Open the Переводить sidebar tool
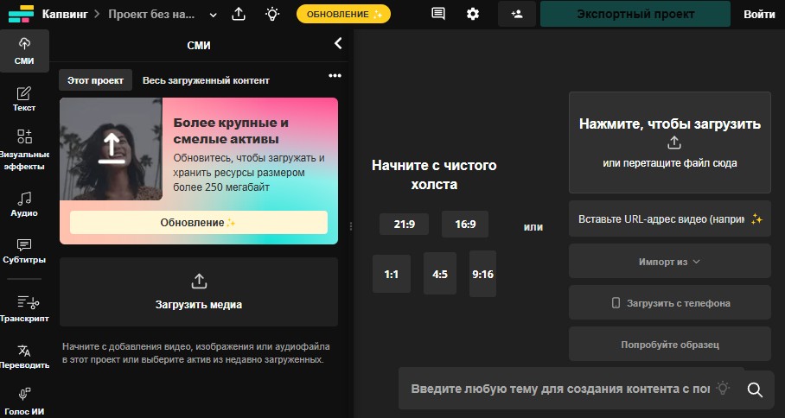 tap(24, 356)
